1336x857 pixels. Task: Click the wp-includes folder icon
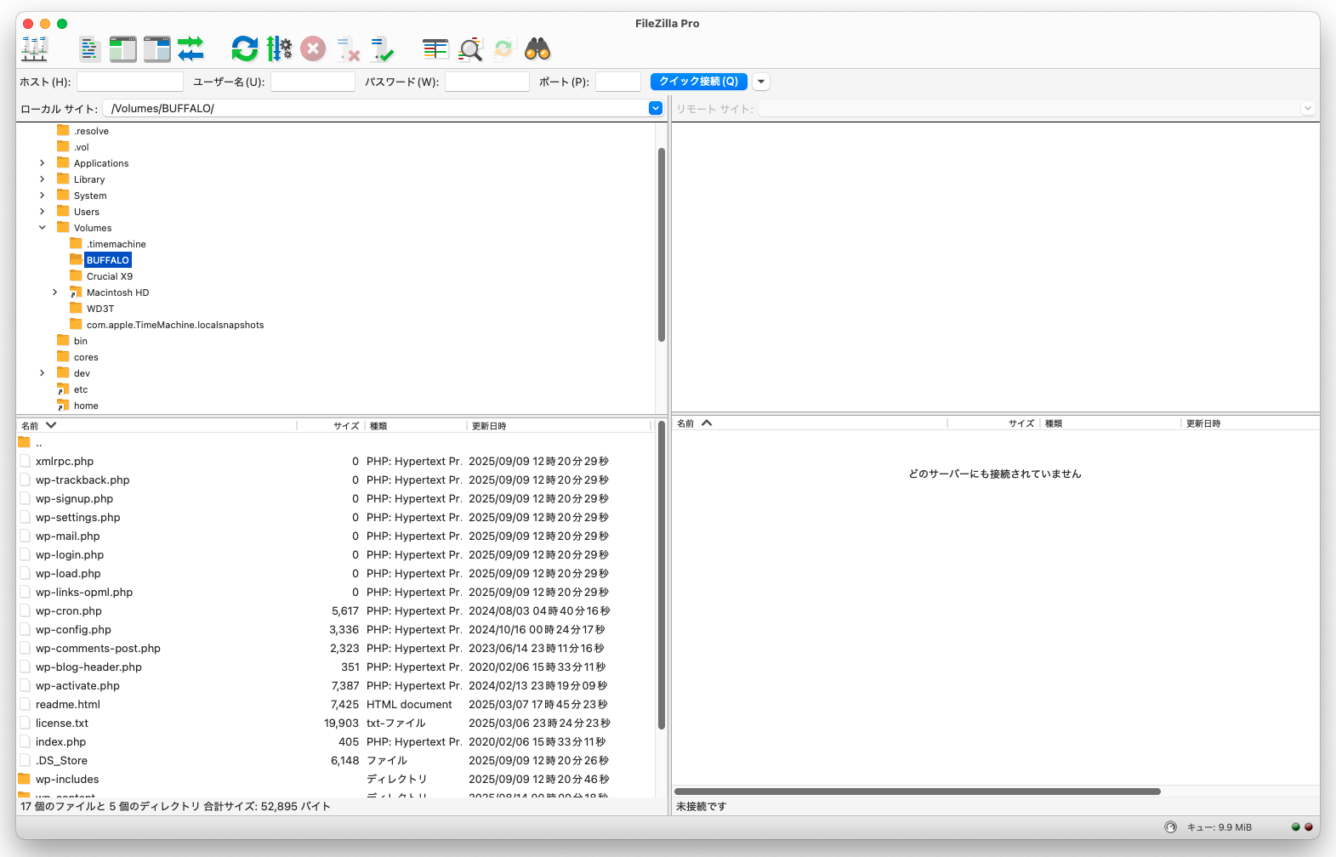point(24,779)
